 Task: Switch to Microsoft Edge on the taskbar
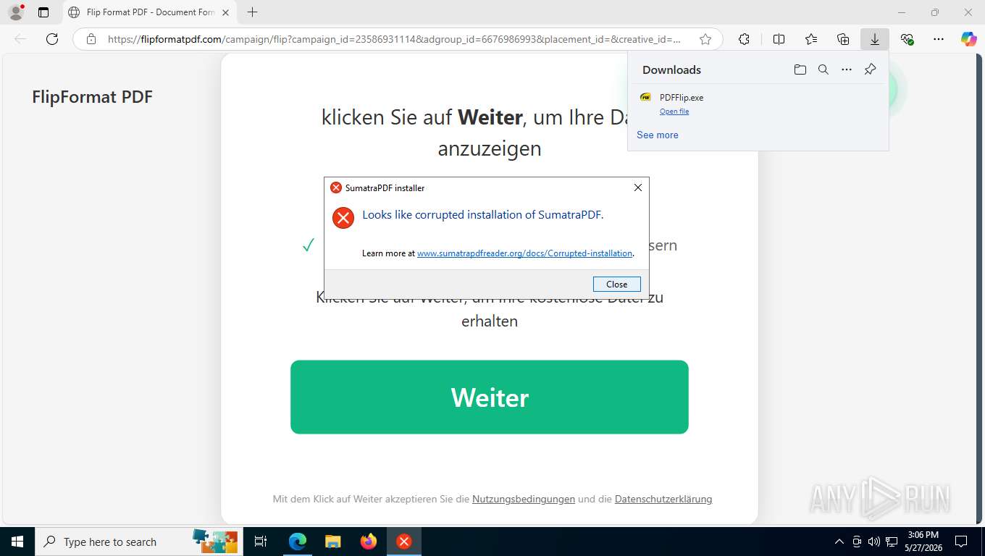click(298, 542)
